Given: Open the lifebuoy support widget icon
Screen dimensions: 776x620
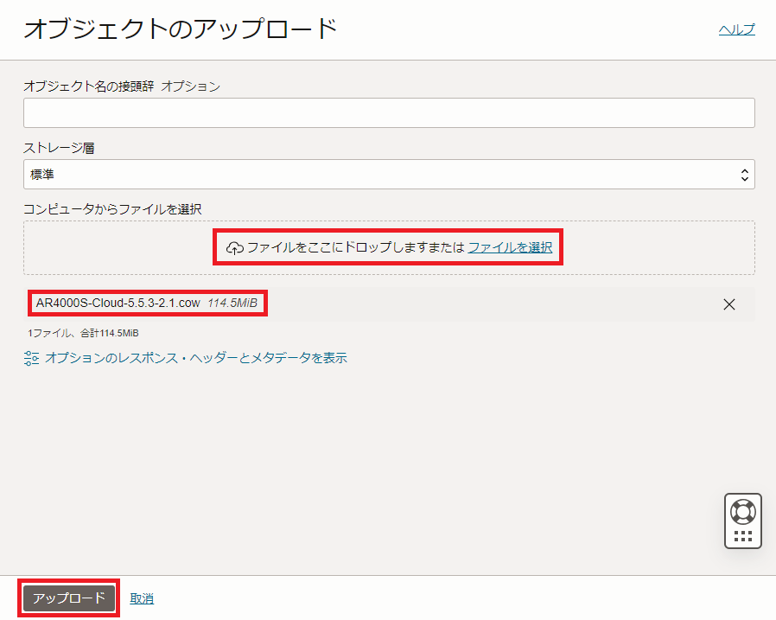Looking at the screenshot, I should [742, 510].
